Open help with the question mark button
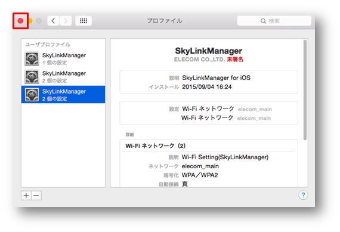 [303, 195]
